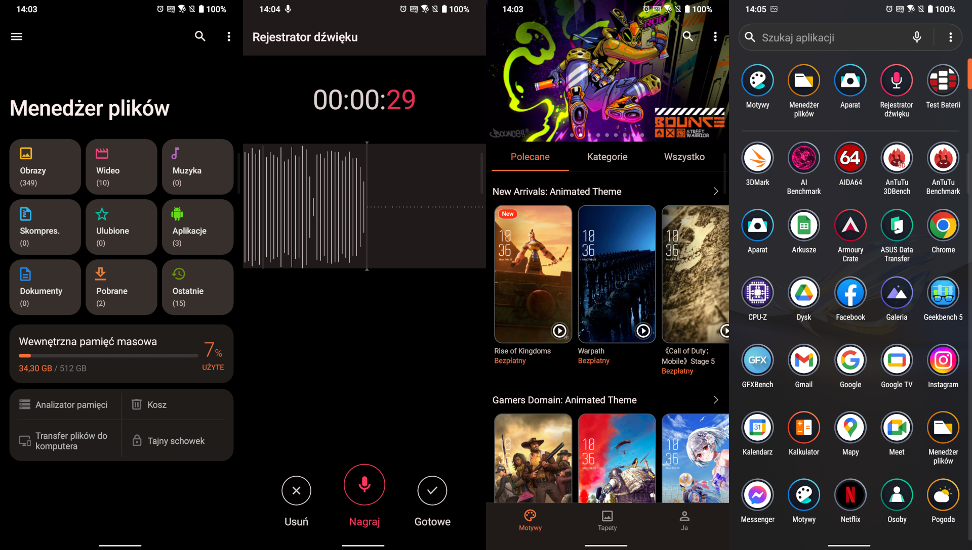Open app drawer three-dot overflow menu
Viewport: 972px width, 550px height.
950,37
